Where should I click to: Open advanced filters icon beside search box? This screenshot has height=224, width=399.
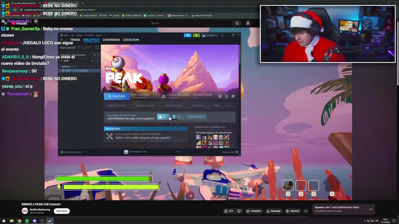coord(97,61)
